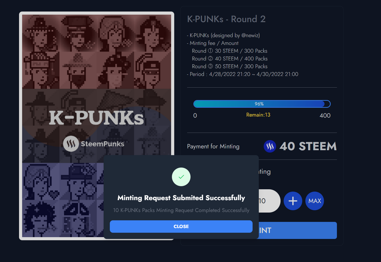
Task: Click the amount input field showing 10
Action: pos(269,201)
